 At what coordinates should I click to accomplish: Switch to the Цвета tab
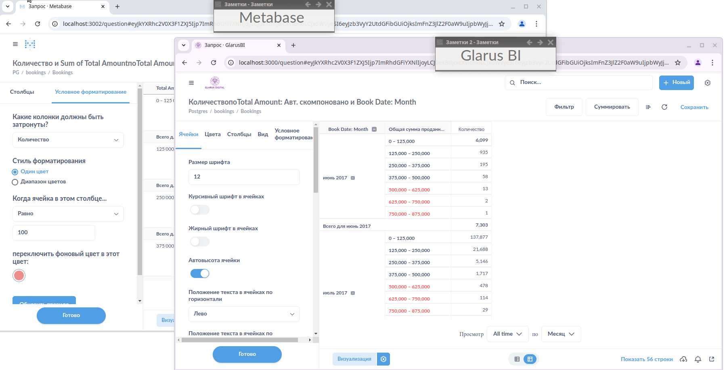pos(212,135)
